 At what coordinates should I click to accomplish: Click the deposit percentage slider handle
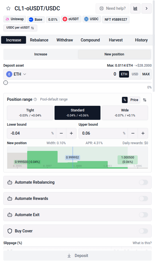(x=6, y=83)
